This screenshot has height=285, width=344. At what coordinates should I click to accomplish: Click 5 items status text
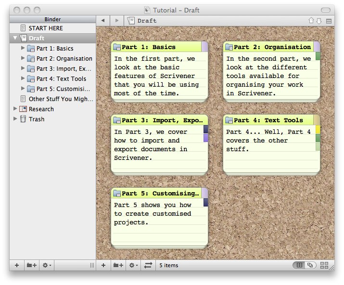point(169,265)
